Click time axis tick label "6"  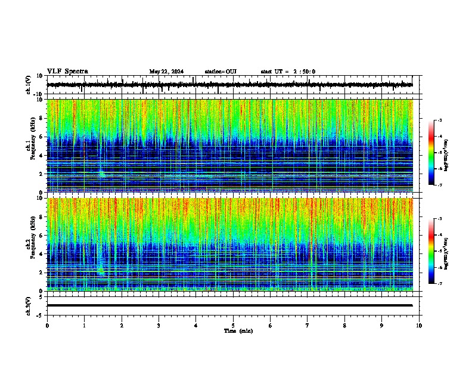[x=271, y=326]
